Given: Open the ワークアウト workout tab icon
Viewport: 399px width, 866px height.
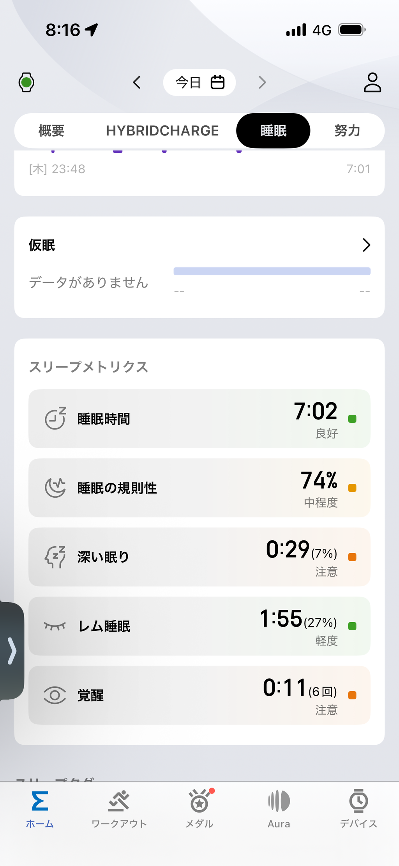Looking at the screenshot, I should pyautogui.click(x=119, y=801).
